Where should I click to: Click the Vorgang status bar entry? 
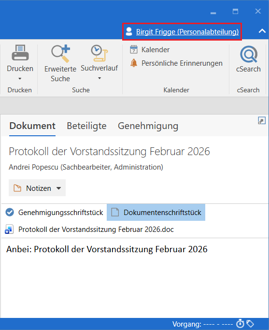click(202, 324)
